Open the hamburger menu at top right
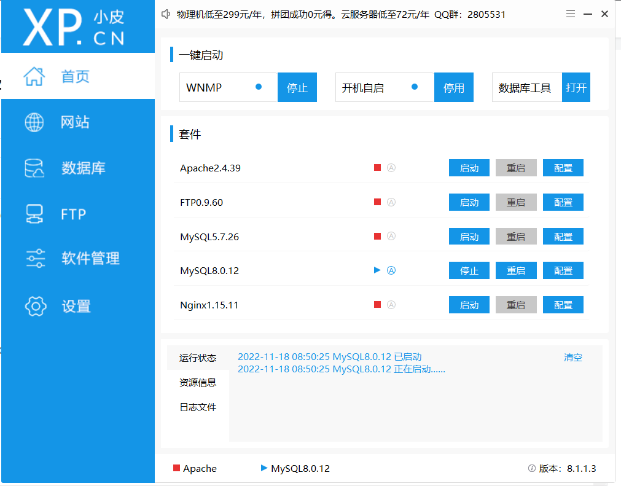 click(x=570, y=14)
